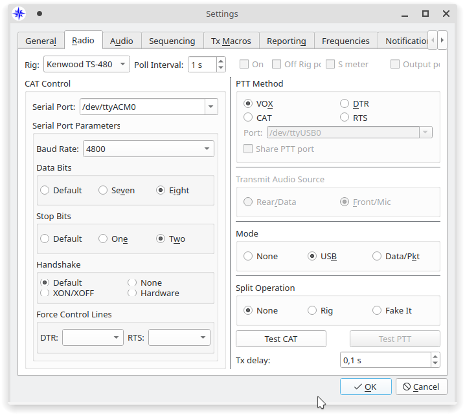Switch to the Audio tab
This screenshot has height=415, width=465.
click(121, 41)
